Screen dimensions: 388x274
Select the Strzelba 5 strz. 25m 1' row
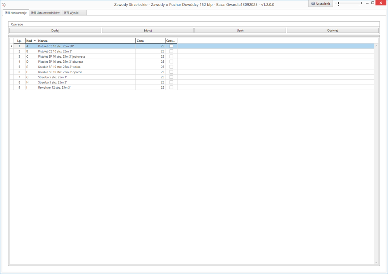(86, 77)
